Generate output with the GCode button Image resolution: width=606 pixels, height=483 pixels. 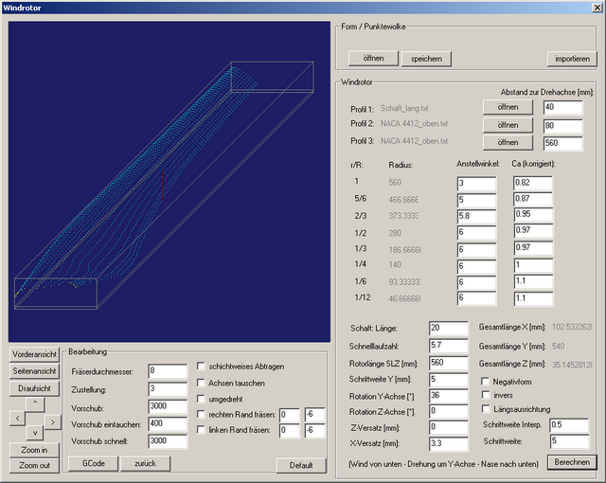tap(93, 464)
